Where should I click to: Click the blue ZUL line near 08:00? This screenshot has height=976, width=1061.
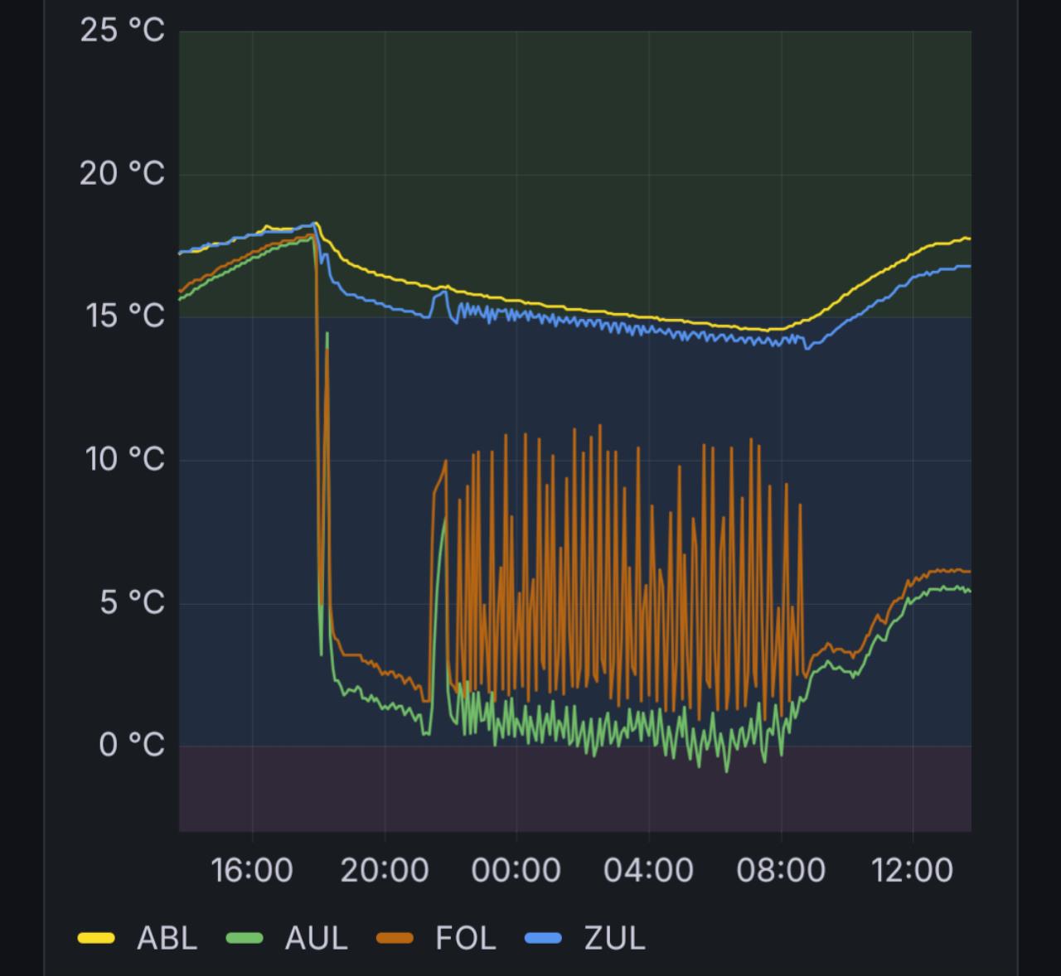pyautogui.click(x=779, y=340)
